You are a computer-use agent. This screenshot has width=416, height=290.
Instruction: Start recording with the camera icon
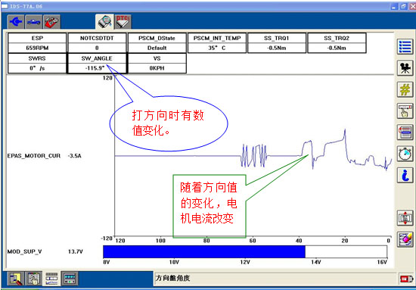tap(405, 68)
